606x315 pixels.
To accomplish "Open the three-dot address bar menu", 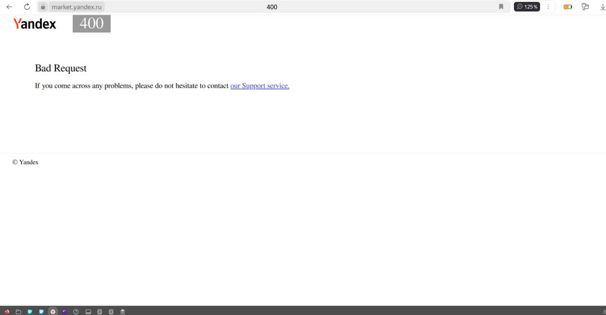I will pyautogui.click(x=548, y=7).
